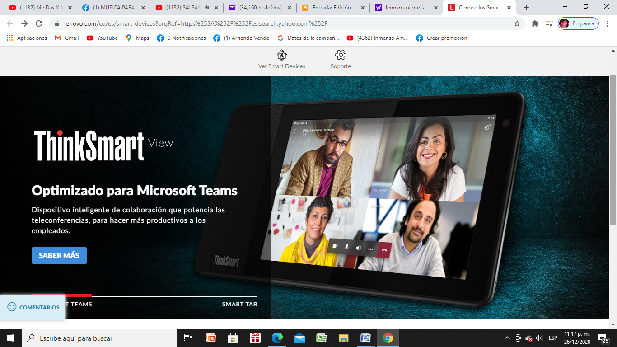Open the Maps bookmark
The width and height of the screenshot is (617, 347).
pyautogui.click(x=138, y=38)
